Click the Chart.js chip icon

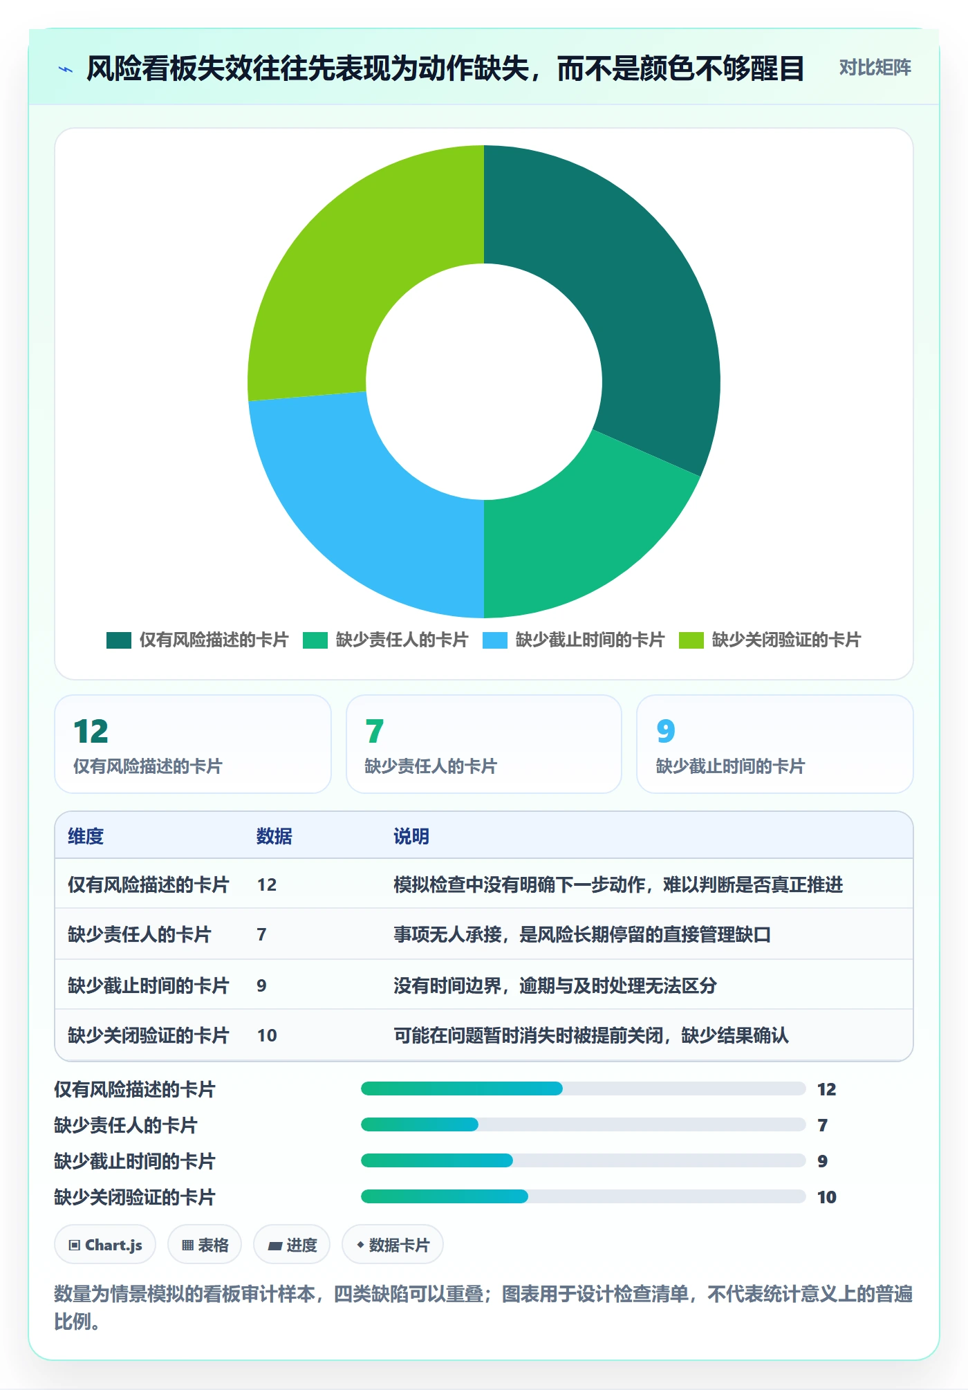coord(75,1245)
